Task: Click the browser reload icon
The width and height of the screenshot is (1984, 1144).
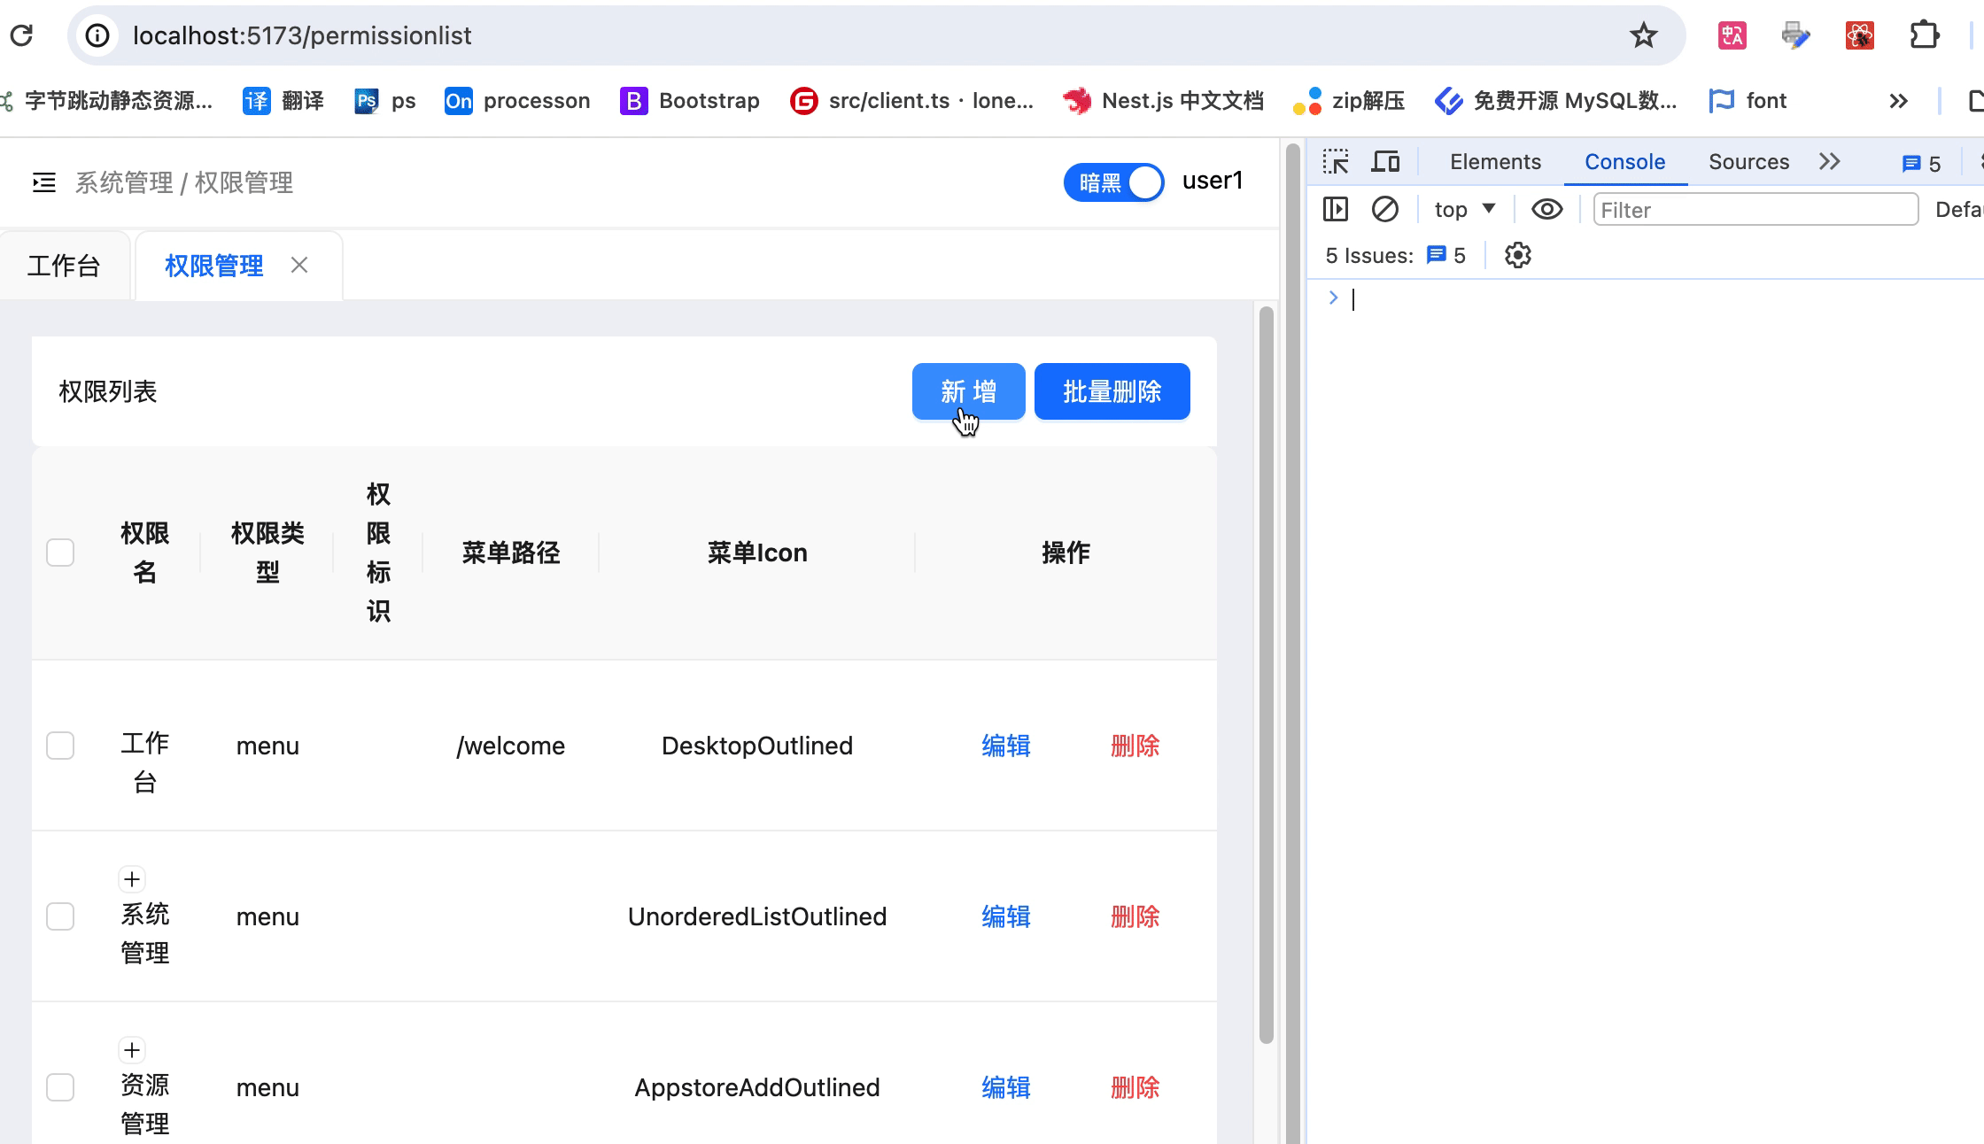Action: 21,35
